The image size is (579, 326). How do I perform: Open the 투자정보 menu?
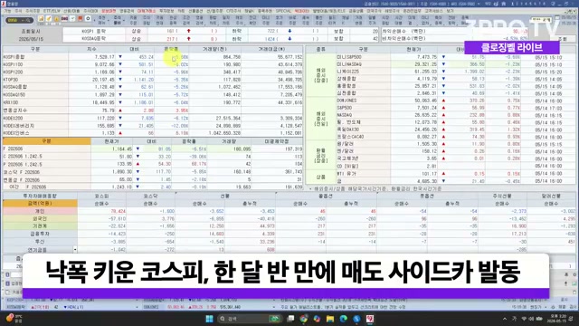tap(166, 11)
